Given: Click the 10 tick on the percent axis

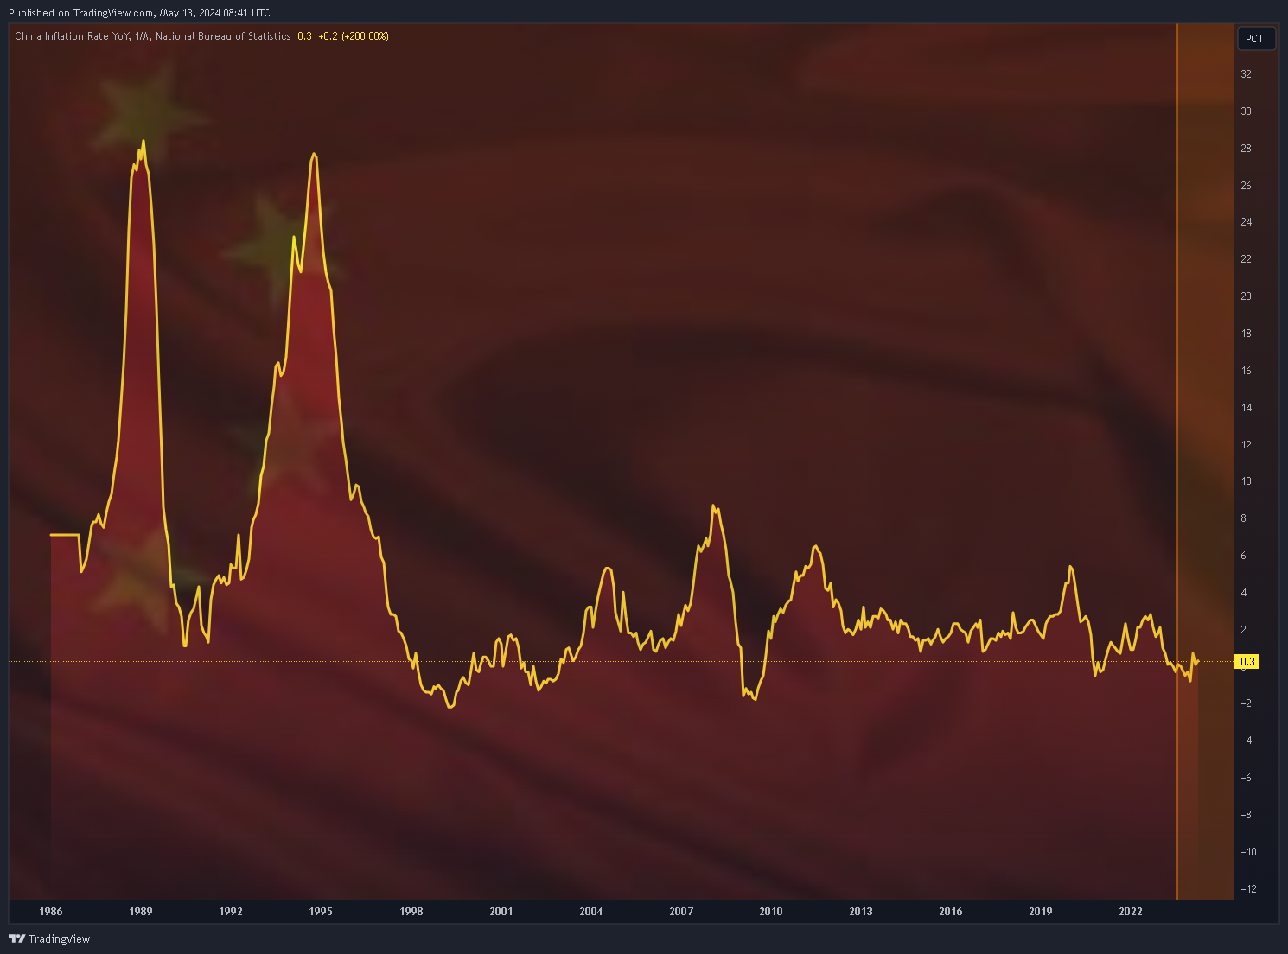Looking at the screenshot, I should (1246, 481).
